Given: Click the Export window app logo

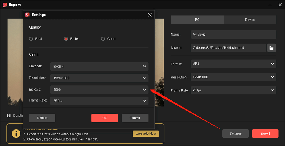Looking at the screenshot, I should (x=5, y=5).
